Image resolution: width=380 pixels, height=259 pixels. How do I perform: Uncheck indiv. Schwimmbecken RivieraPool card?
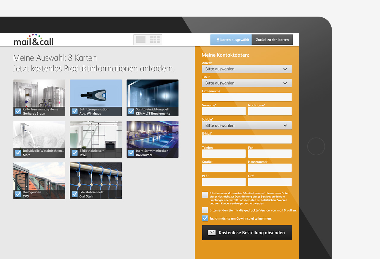131,153
